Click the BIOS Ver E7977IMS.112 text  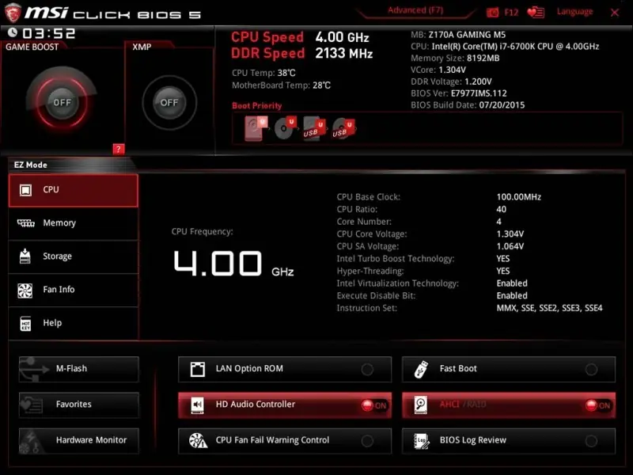[x=459, y=93]
